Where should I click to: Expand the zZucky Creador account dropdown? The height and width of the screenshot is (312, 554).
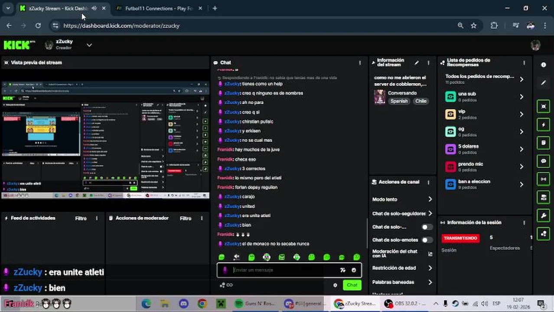tap(89, 45)
